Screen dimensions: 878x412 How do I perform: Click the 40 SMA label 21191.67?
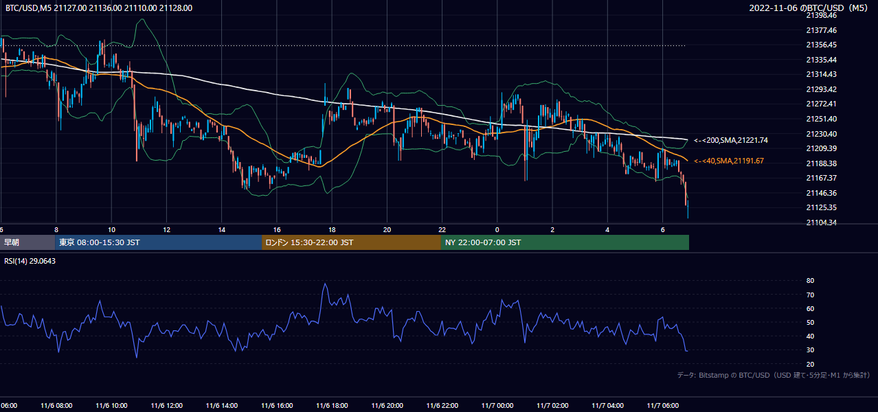click(x=729, y=161)
